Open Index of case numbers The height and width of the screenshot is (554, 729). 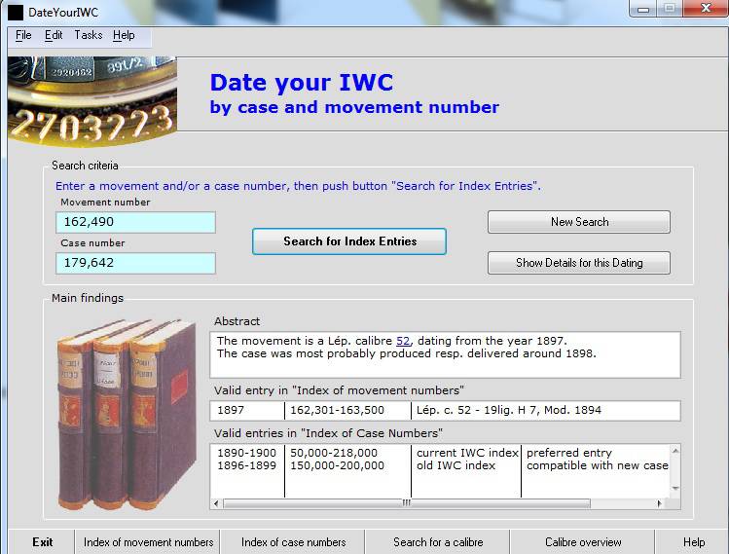click(x=293, y=542)
